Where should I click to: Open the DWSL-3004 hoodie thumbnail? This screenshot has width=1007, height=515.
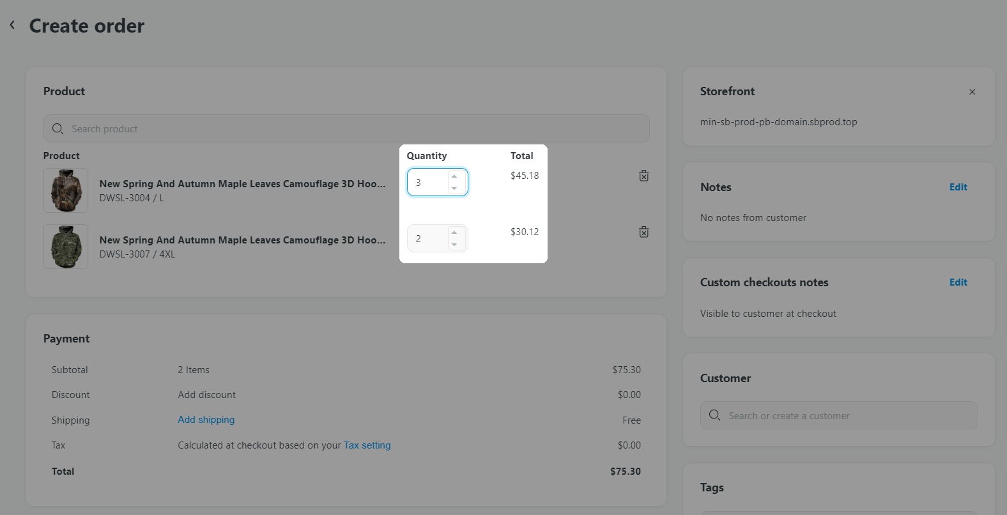(66, 190)
